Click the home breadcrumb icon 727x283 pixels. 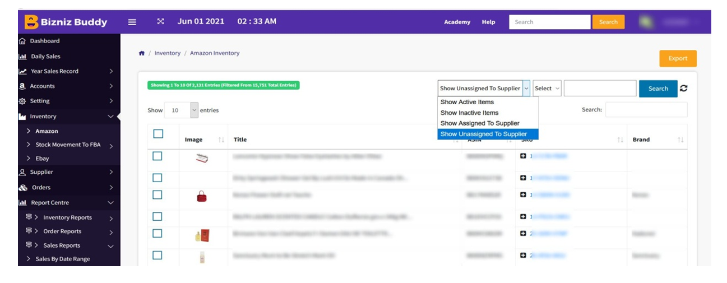(x=142, y=53)
